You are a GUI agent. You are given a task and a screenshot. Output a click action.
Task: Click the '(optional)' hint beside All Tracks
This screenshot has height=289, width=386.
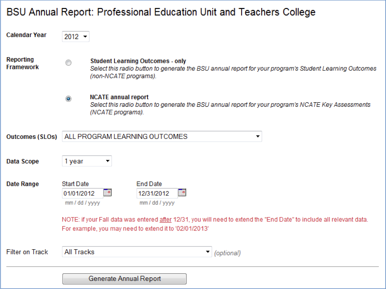(227, 253)
